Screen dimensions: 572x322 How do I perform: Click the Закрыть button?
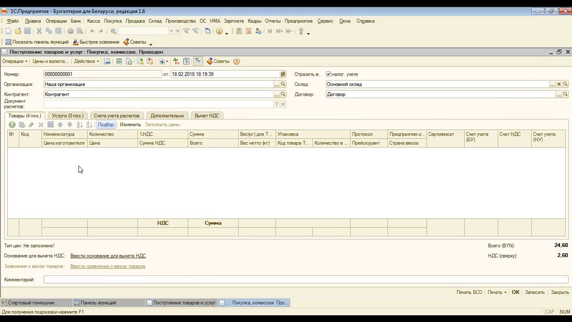point(560,292)
